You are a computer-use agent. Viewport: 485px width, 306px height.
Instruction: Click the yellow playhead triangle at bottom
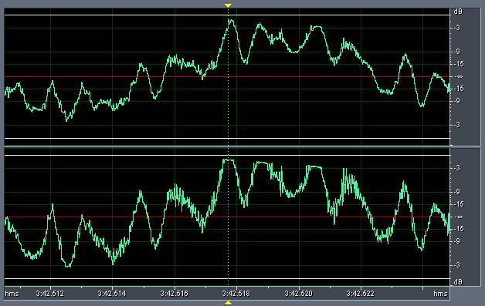[228, 303]
